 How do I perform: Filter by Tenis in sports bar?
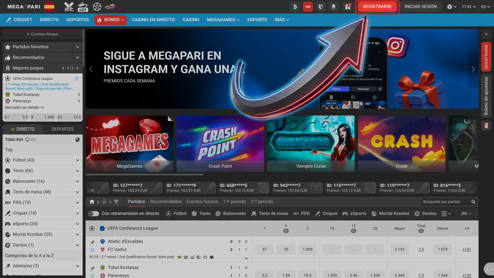pos(201,214)
